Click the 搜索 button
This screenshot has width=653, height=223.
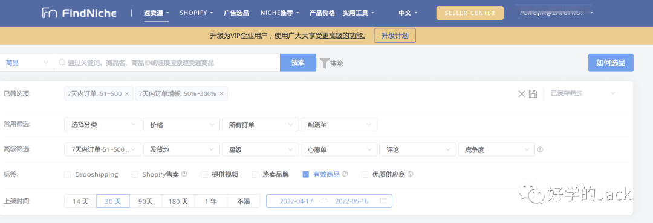[x=297, y=63]
